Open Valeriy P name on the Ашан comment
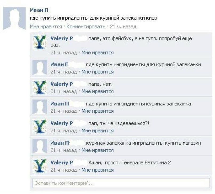Image resolution: width=215 pixels, height=194 pixels. pyautogui.click(x=62, y=163)
